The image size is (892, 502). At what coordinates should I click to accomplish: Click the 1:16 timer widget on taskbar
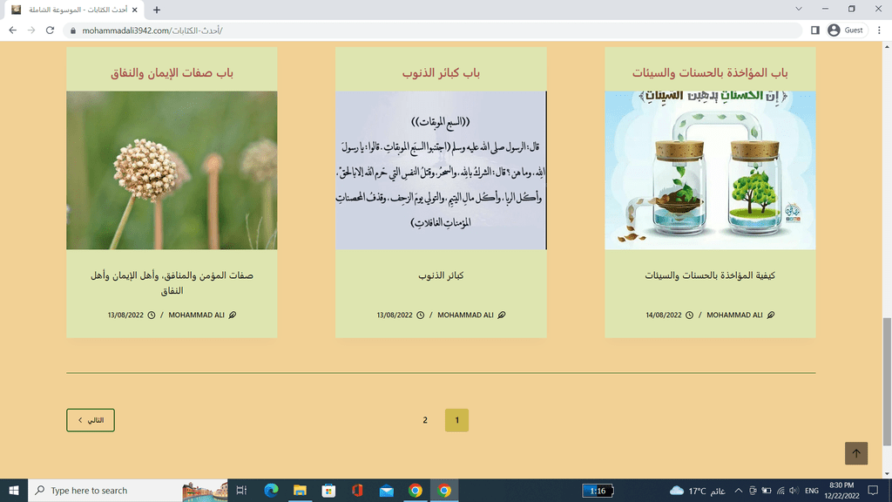598,491
